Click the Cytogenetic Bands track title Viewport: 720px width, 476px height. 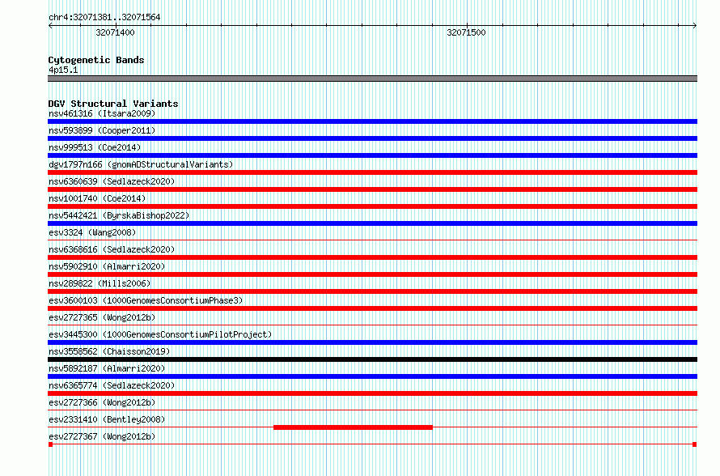96,60
